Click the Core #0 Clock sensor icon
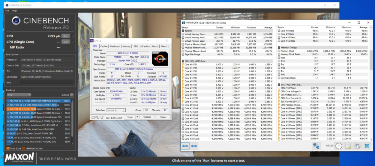Viewport: 375px width, 166px height. tap(183, 105)
